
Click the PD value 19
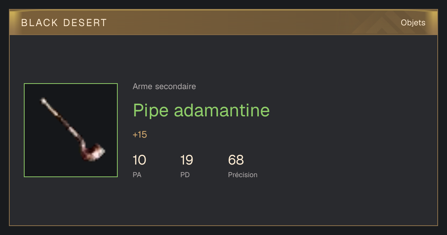187,160
